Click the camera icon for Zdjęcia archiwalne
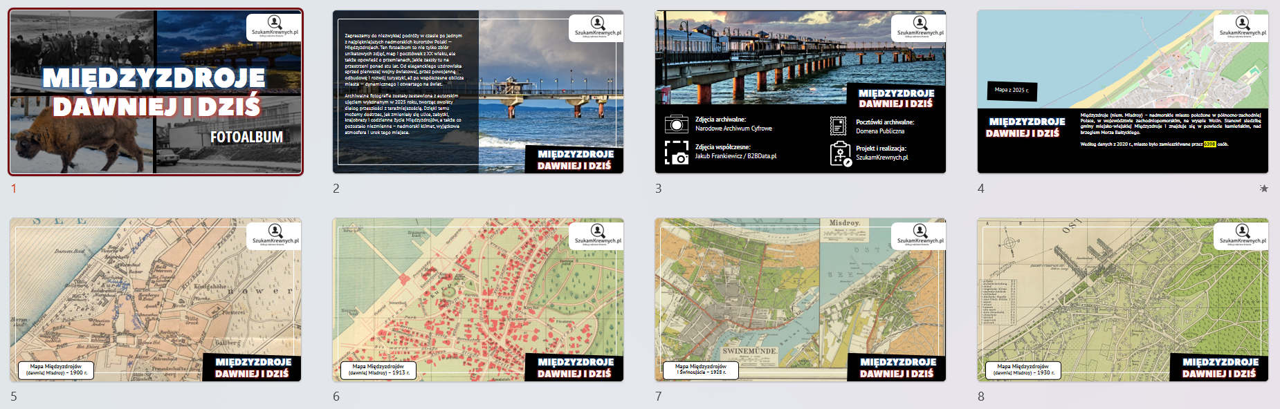Screen dimensions: 1280x409 point(676,124)
